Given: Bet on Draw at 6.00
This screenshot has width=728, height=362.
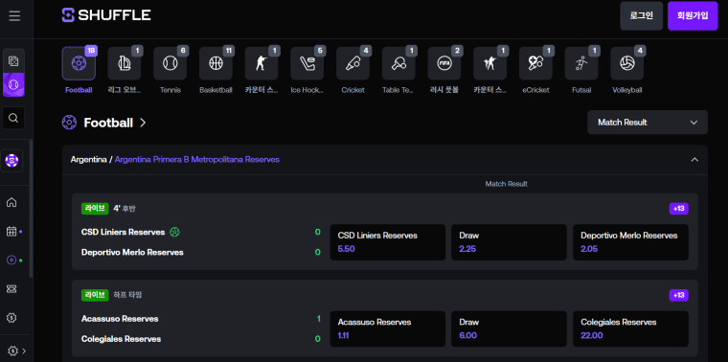Looking at the screenshot, I should (509, 329).
